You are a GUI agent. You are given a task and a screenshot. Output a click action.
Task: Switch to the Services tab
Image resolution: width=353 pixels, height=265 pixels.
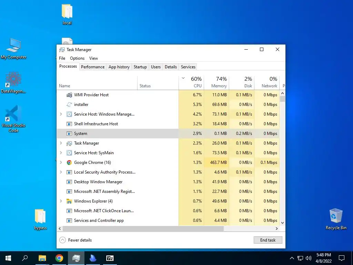click(188, 67)
